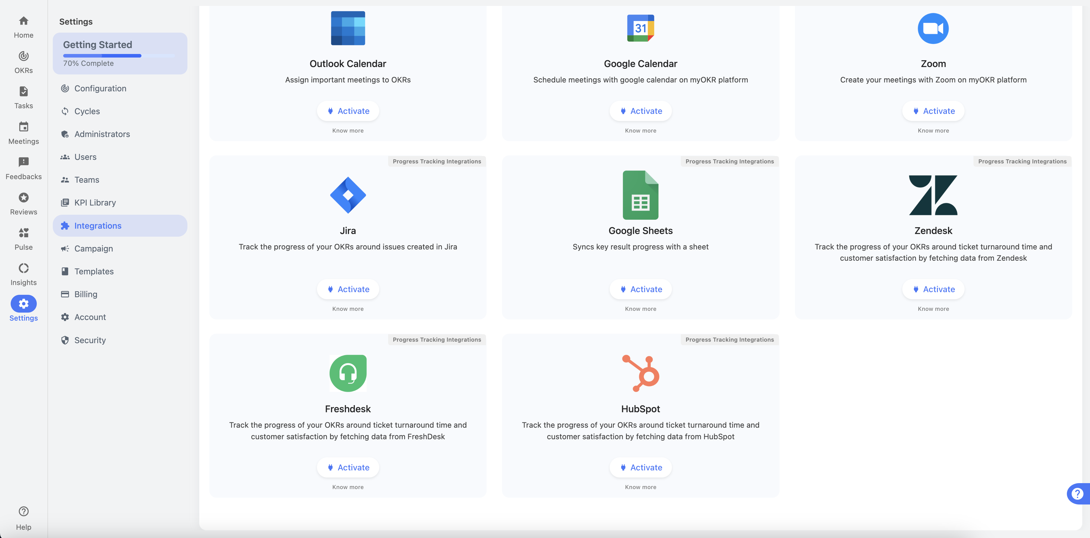Viewport: 1090px width, 538px height.
Task: Click Know more under HubSpot
Action: [x=640, y=487]
